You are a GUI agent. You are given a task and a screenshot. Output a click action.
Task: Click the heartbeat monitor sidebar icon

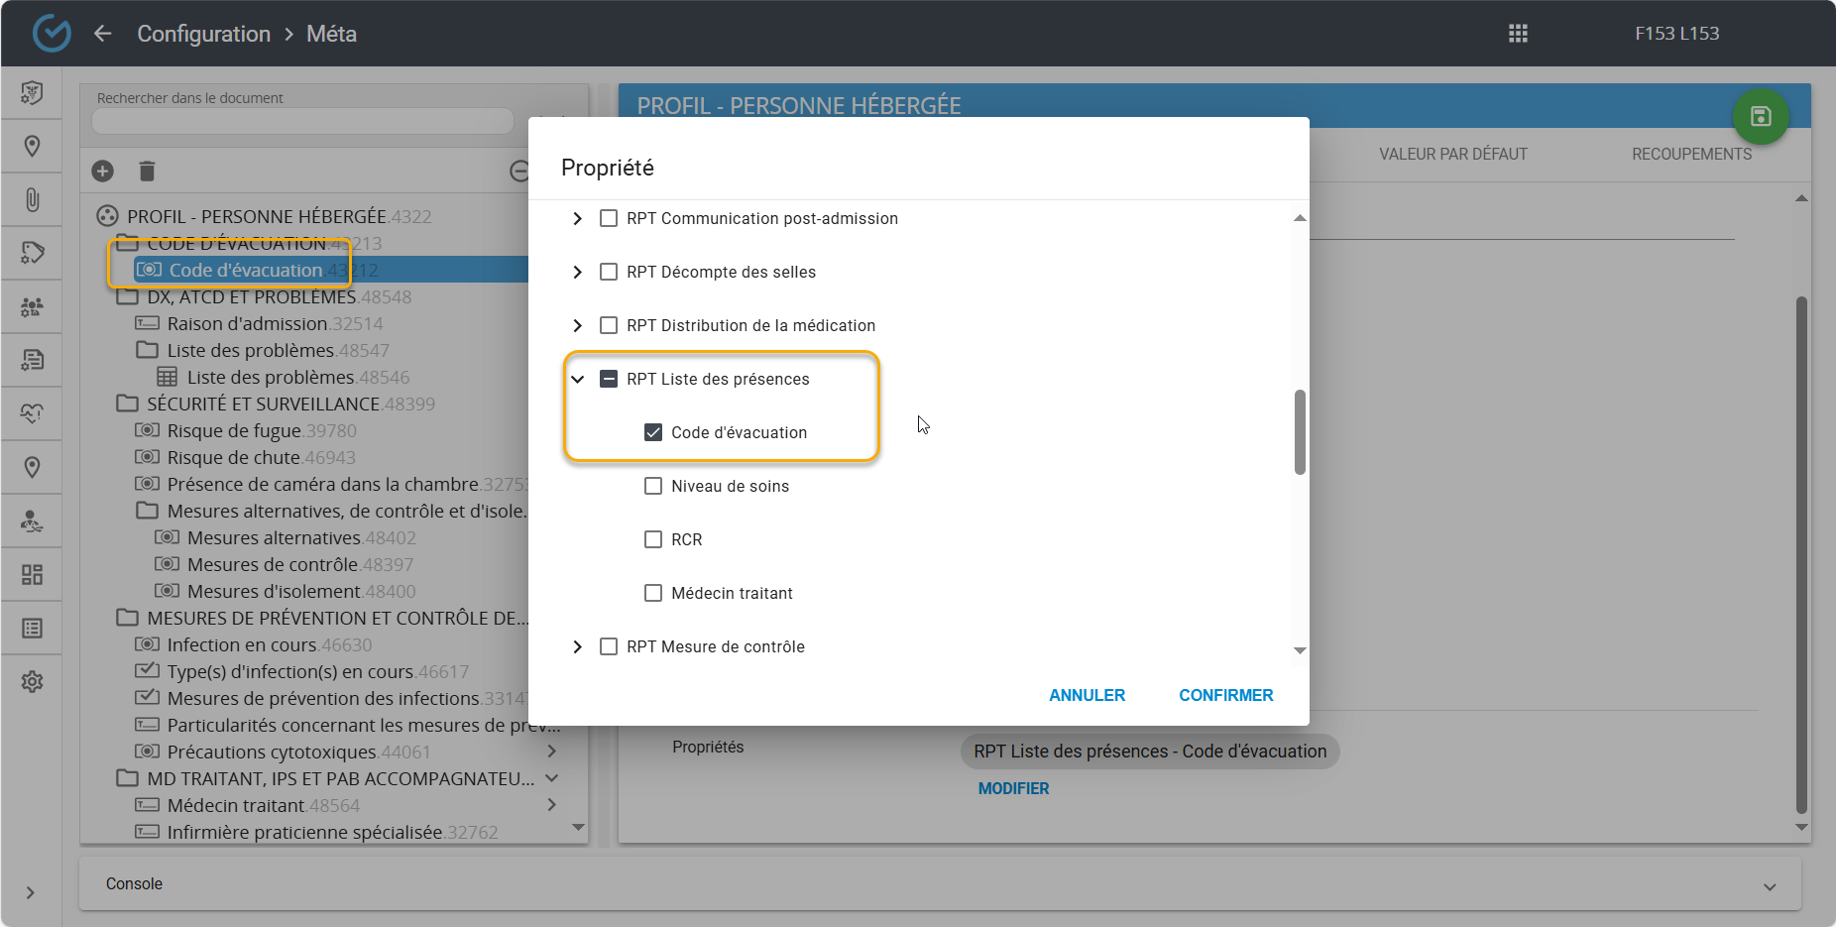pos(32,413)
